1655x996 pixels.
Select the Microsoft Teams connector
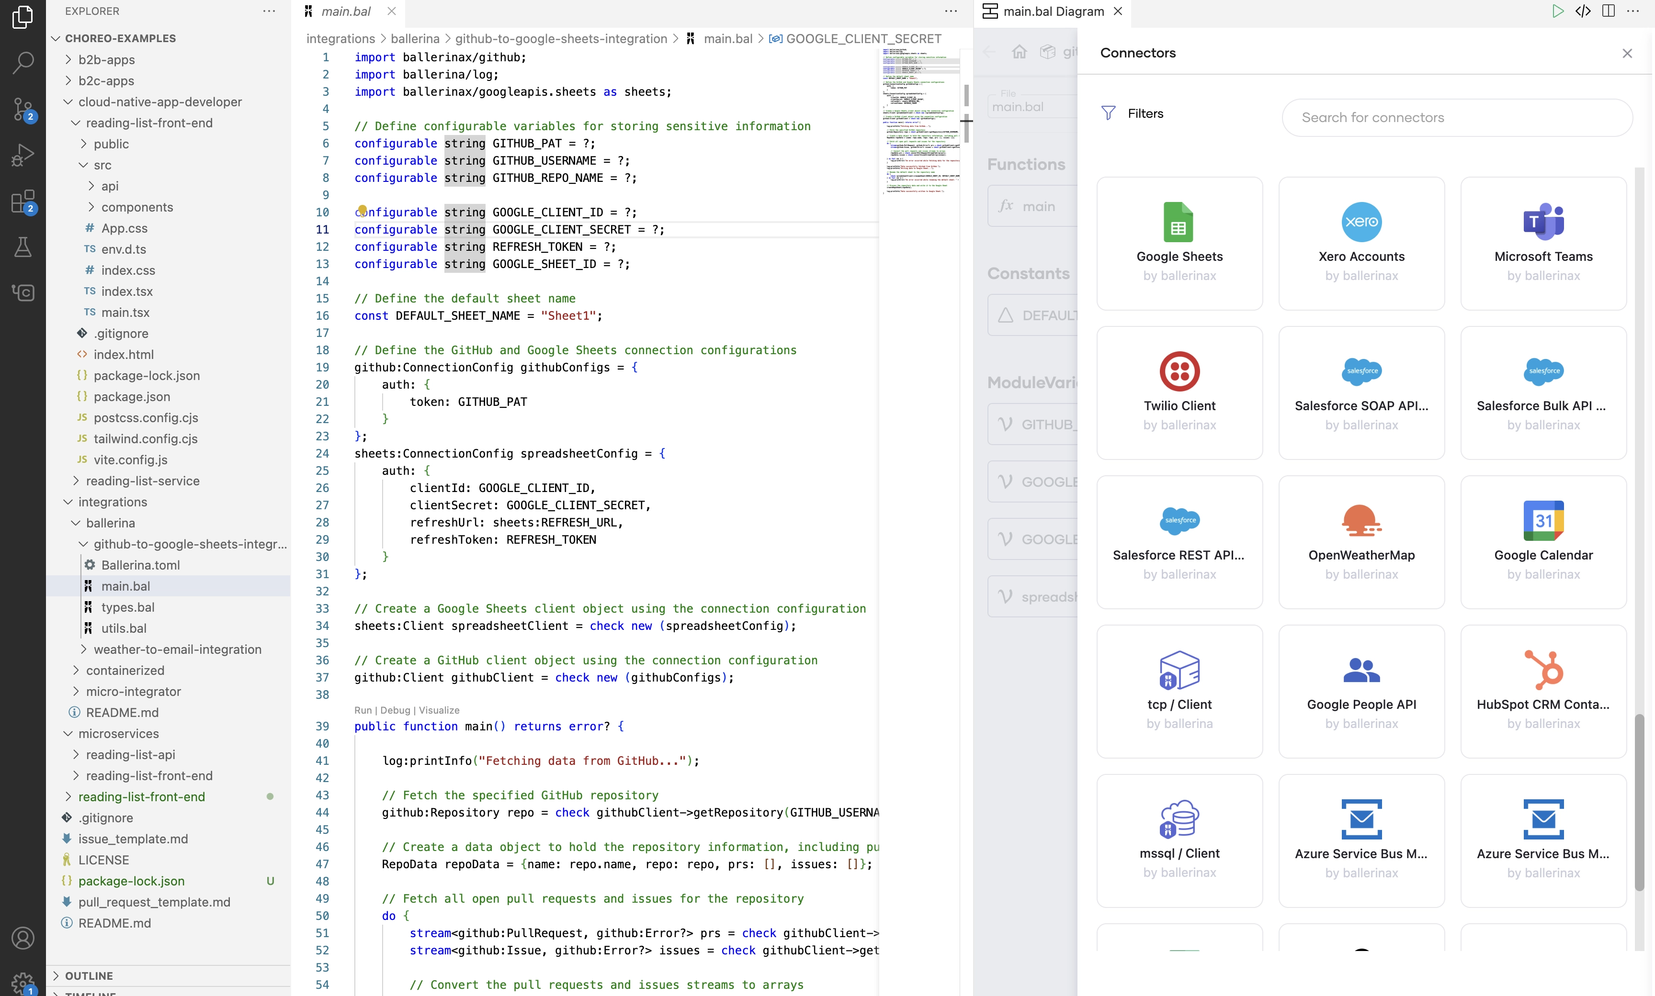tap(1543, 243)
